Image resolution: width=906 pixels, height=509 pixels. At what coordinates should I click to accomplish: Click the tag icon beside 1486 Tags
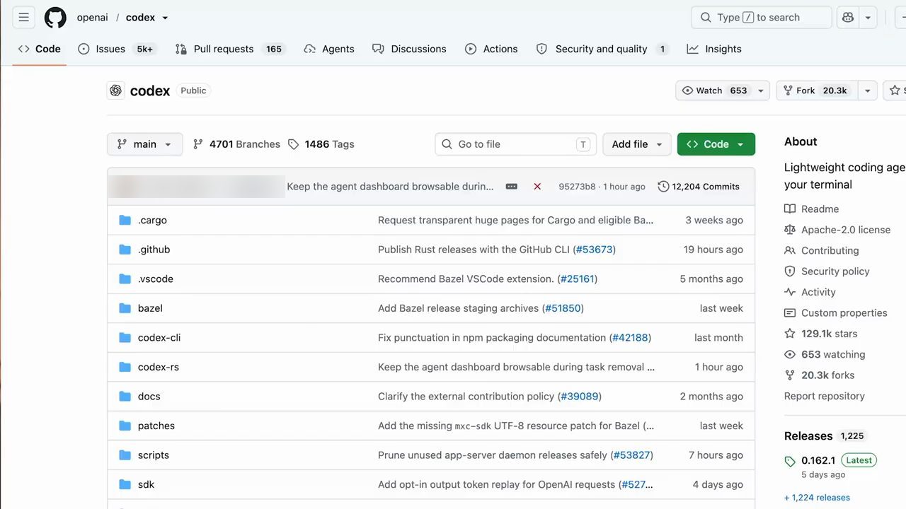pyautogui.click(x=294, y=144)
